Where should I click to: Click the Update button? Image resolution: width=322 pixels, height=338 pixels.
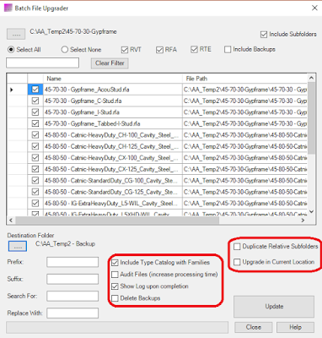(x=274, y=307)
